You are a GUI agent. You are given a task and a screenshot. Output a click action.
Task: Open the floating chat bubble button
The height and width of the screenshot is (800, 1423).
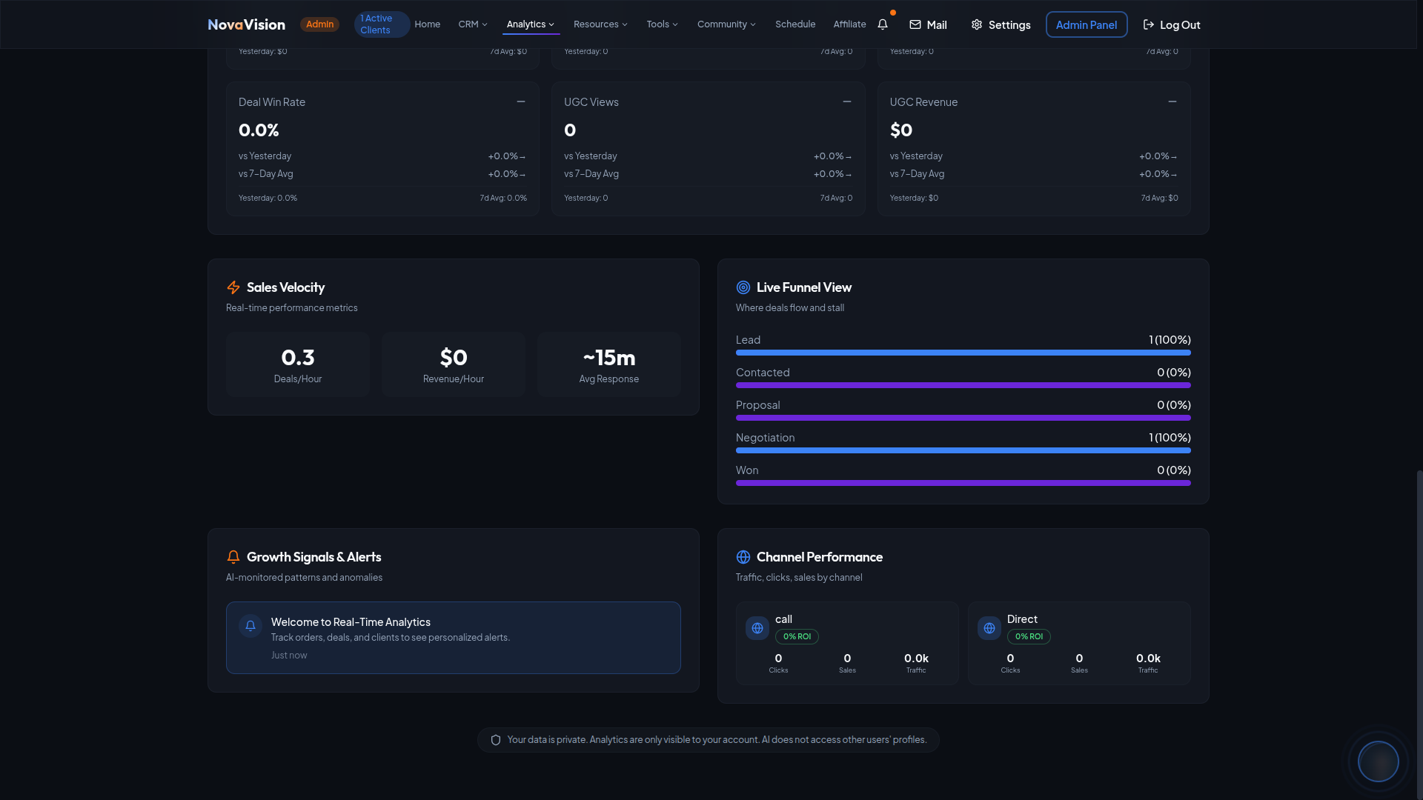[x=1378, y=761]
